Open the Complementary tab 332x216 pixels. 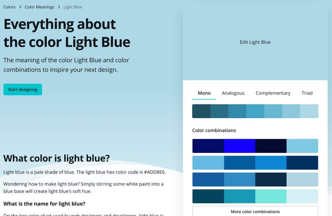click(273, 93)
